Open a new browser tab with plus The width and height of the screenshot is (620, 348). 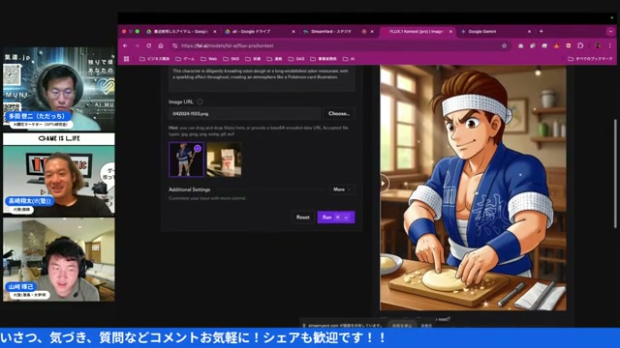[542, 31]
